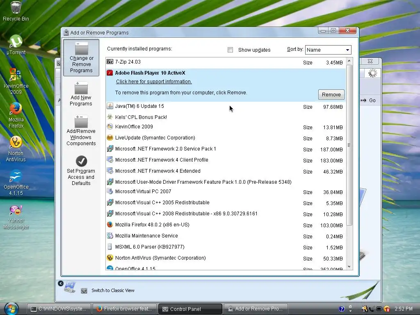Launch µTorrent from the desktop

click(x=16, y=45)
